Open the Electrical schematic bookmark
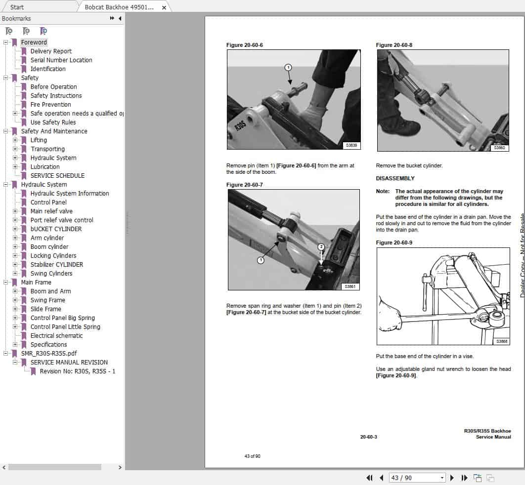525x485 pixels. click(x=56, y=335)
